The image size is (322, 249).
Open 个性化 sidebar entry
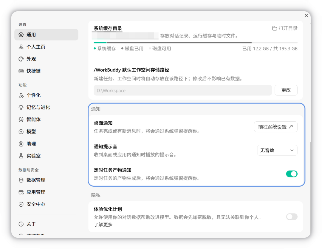point(46,95)
